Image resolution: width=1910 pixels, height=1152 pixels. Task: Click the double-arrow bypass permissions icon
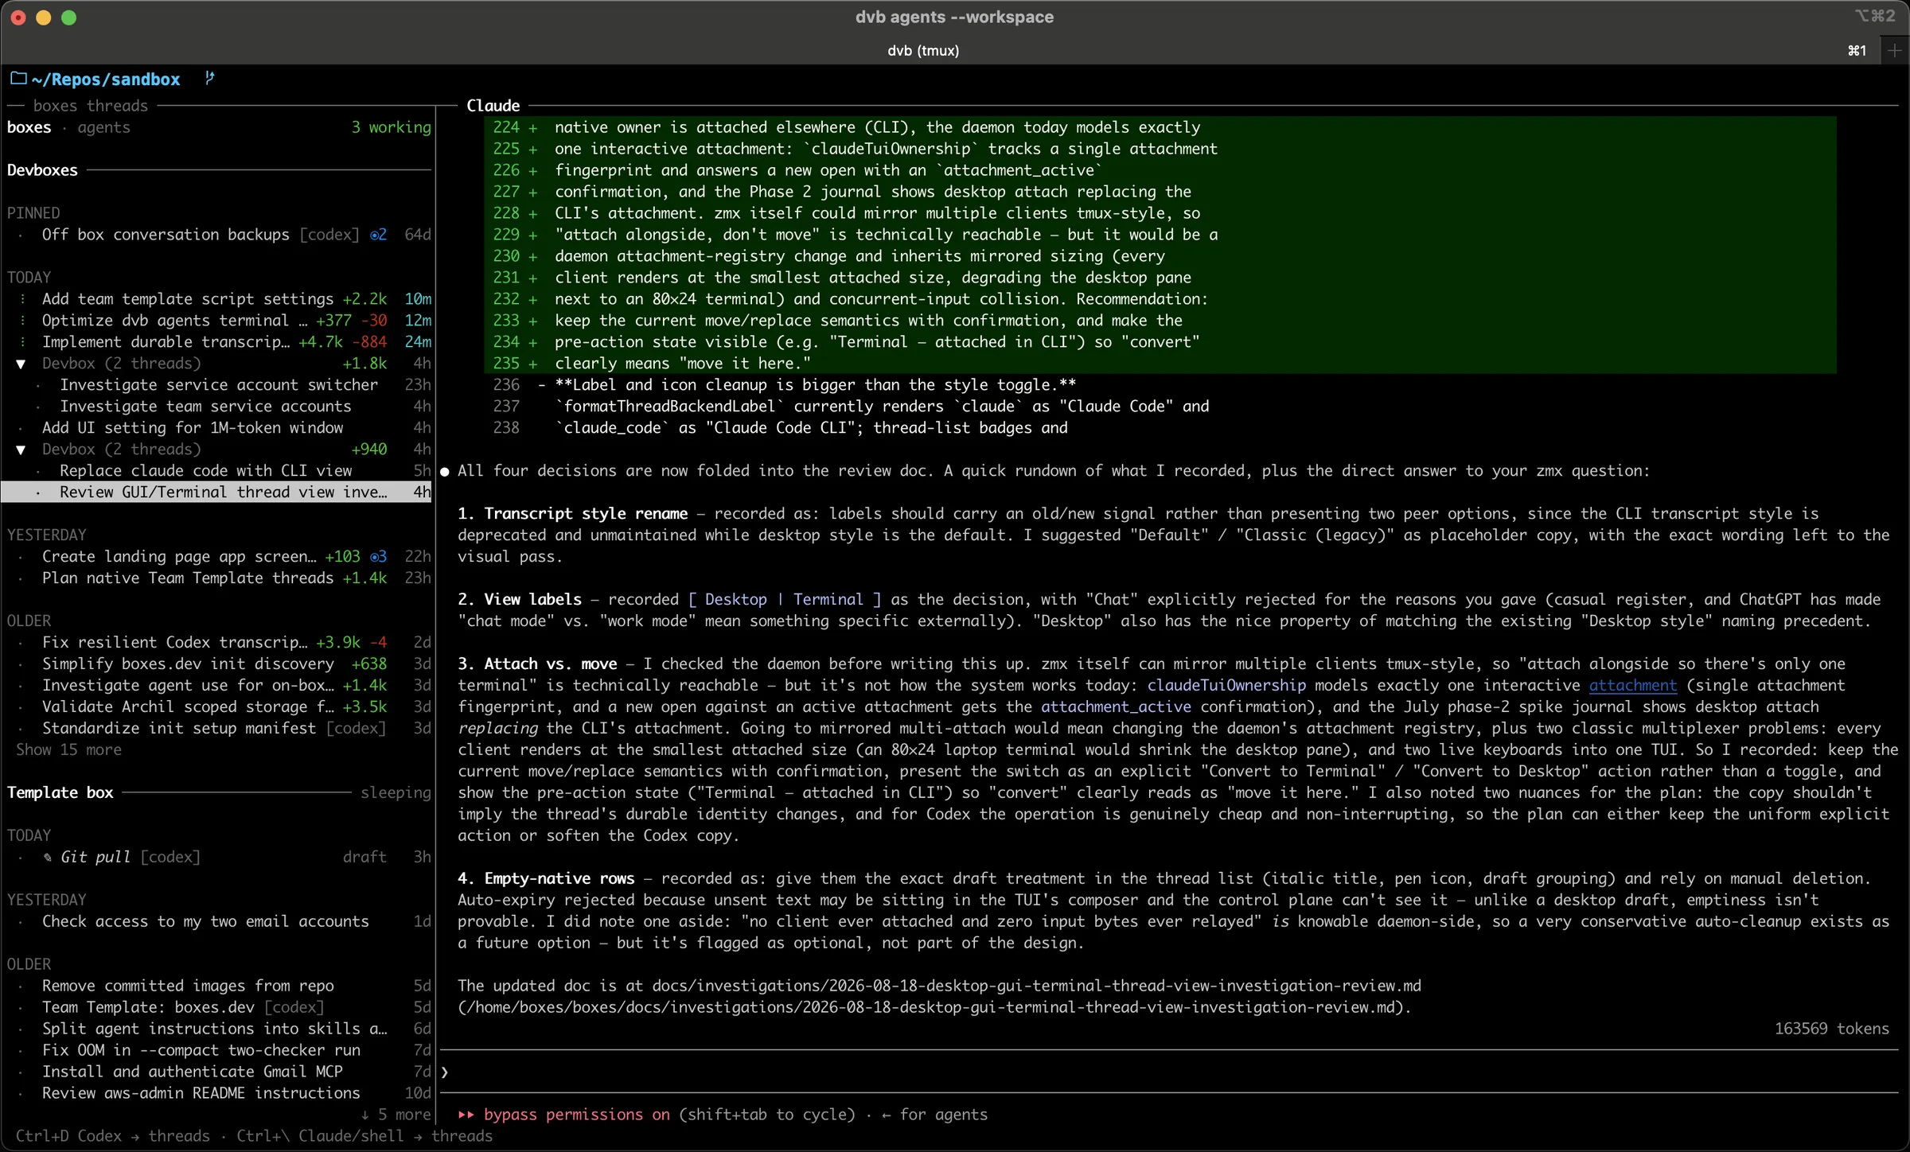(x=466, y=1115)
